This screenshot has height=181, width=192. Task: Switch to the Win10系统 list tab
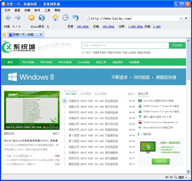(x=100, y=94)
